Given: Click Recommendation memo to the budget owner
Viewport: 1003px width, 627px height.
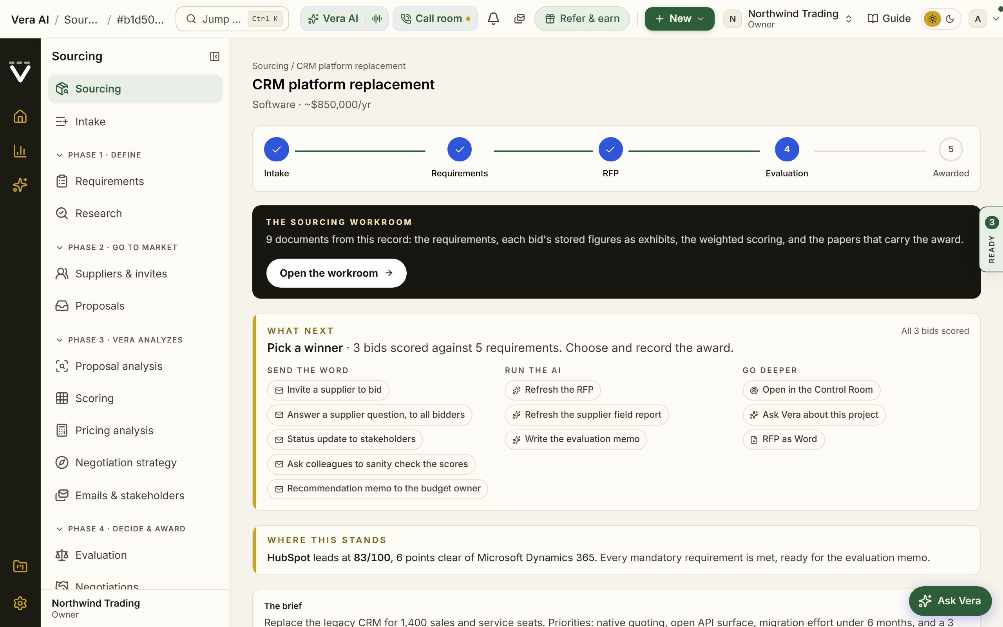Looking at the screenshot, I should pos(378,489).
